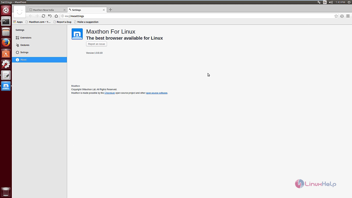Screen dimensions: 352x198
Task: Open the Ubuntu Dash launcher icon
Action: pyautogui.click(x=6, y=10)
